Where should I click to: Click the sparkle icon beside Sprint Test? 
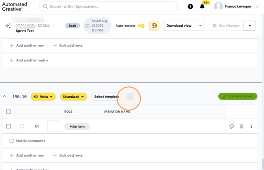[8, 26]
